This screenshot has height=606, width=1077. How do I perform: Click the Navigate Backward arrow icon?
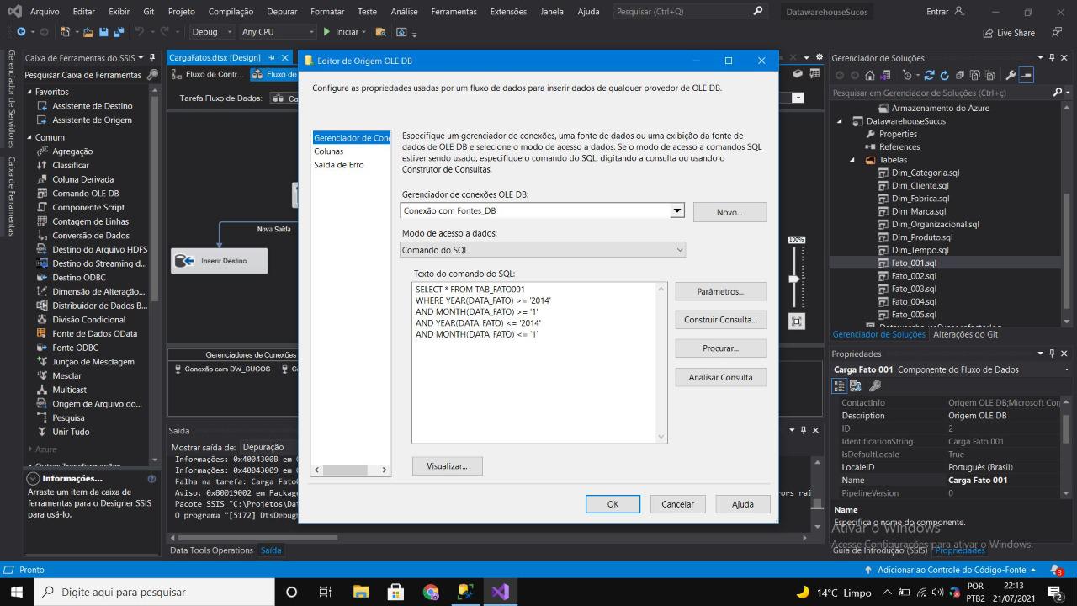[21, 32]
